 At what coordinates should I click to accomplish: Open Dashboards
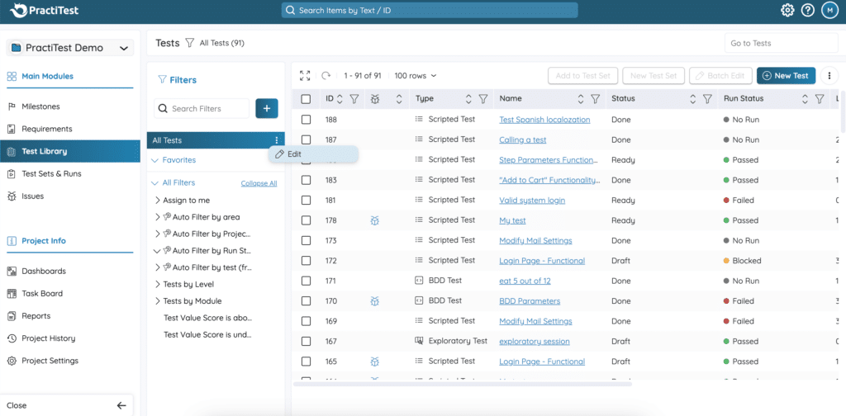43,271
